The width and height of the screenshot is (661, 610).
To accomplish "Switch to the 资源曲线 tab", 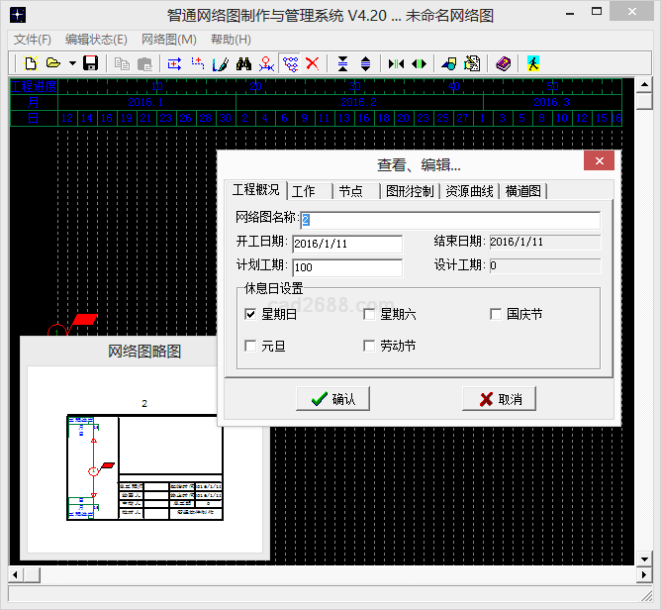I will [x=469, y=191].
